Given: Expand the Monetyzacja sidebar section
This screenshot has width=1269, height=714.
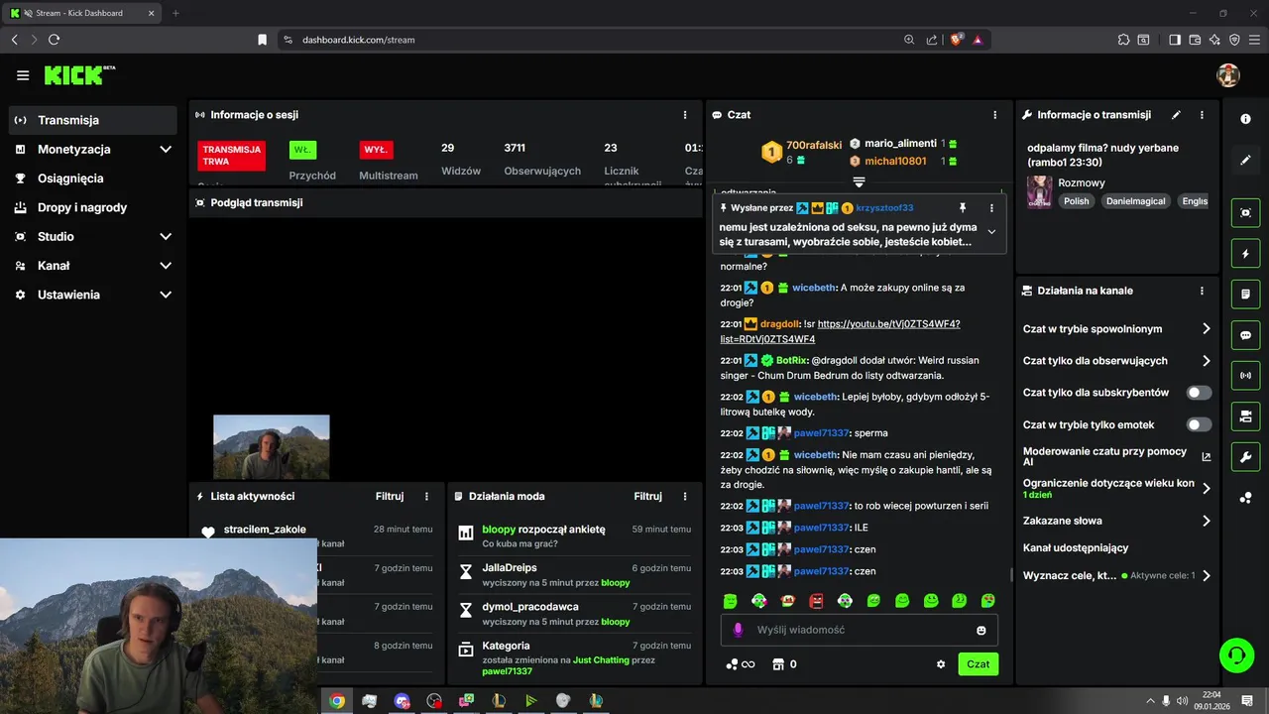Looking at the screenshot, I should (x=93, y=149).
